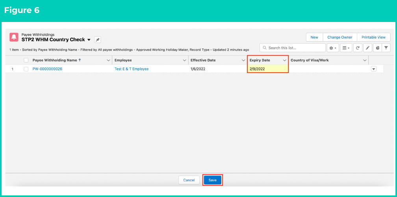397x197 pixels.
Task: Click Save to commit the inline edit
Action: tap(213, 180)
